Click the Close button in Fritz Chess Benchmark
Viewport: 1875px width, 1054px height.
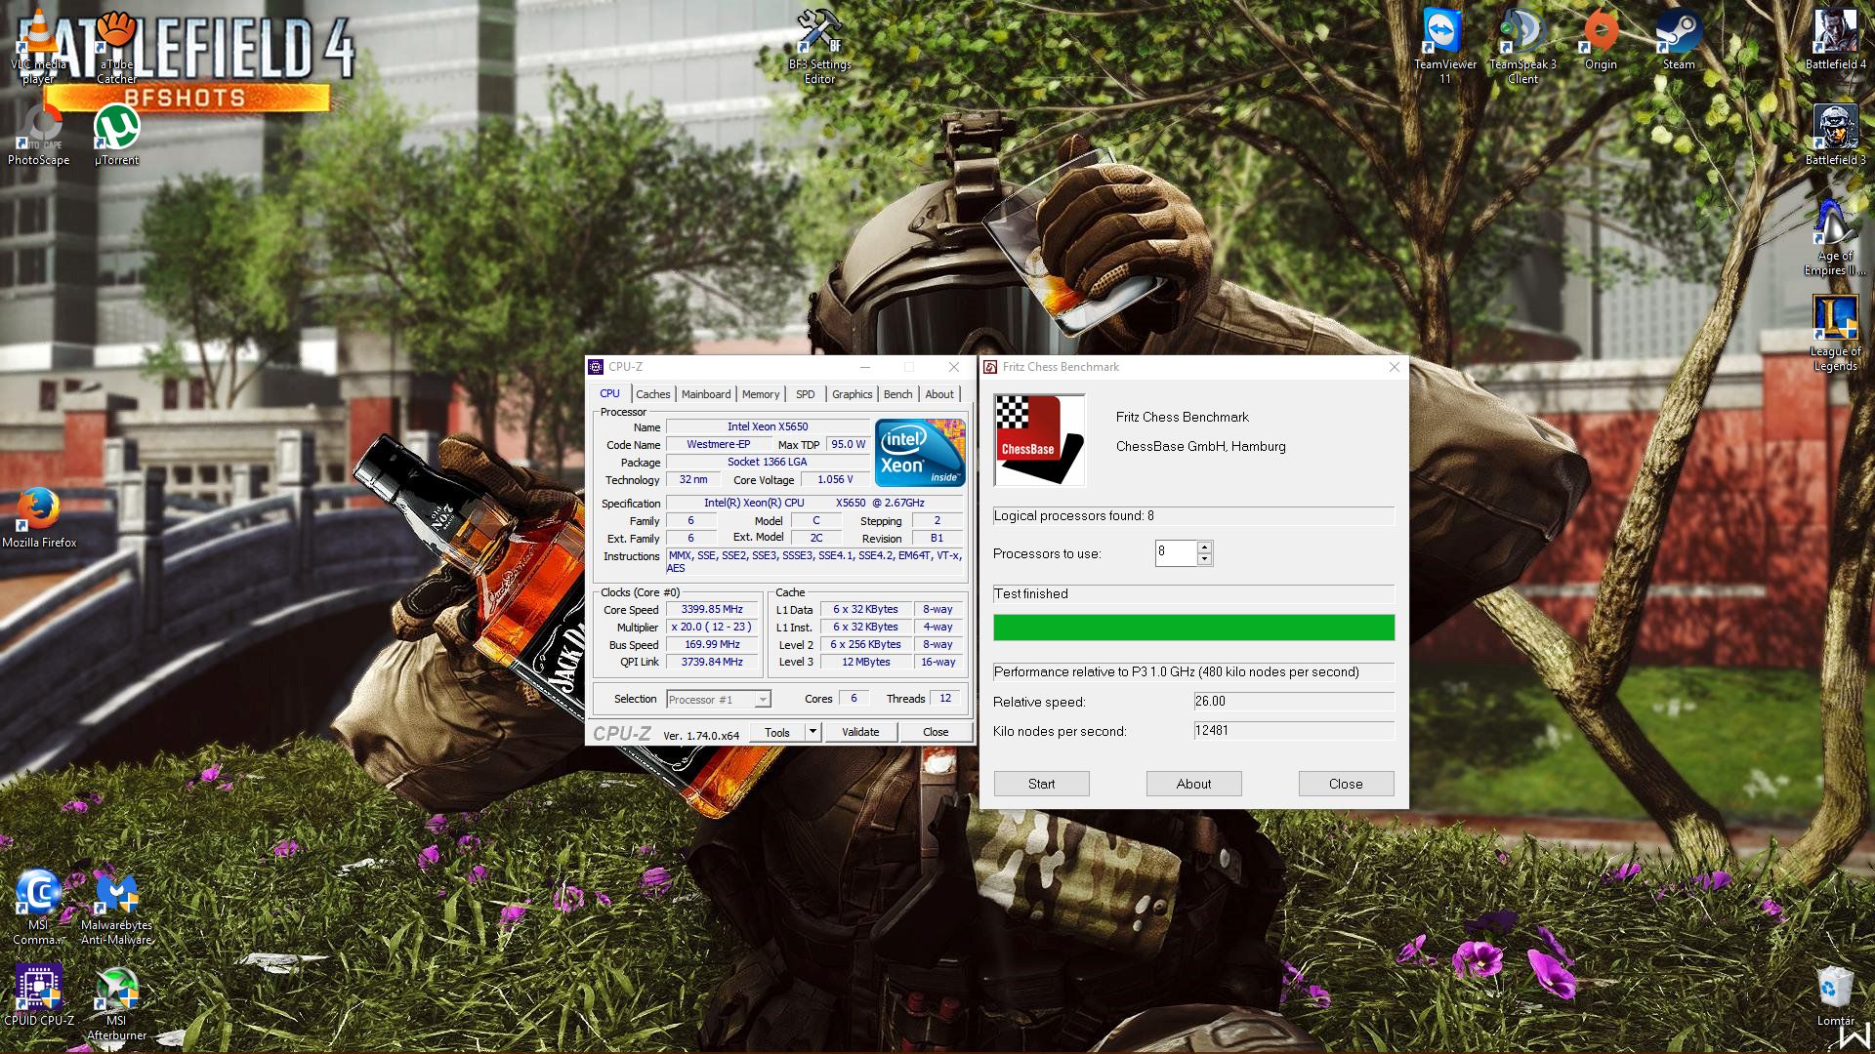(x=1346, y=784)
